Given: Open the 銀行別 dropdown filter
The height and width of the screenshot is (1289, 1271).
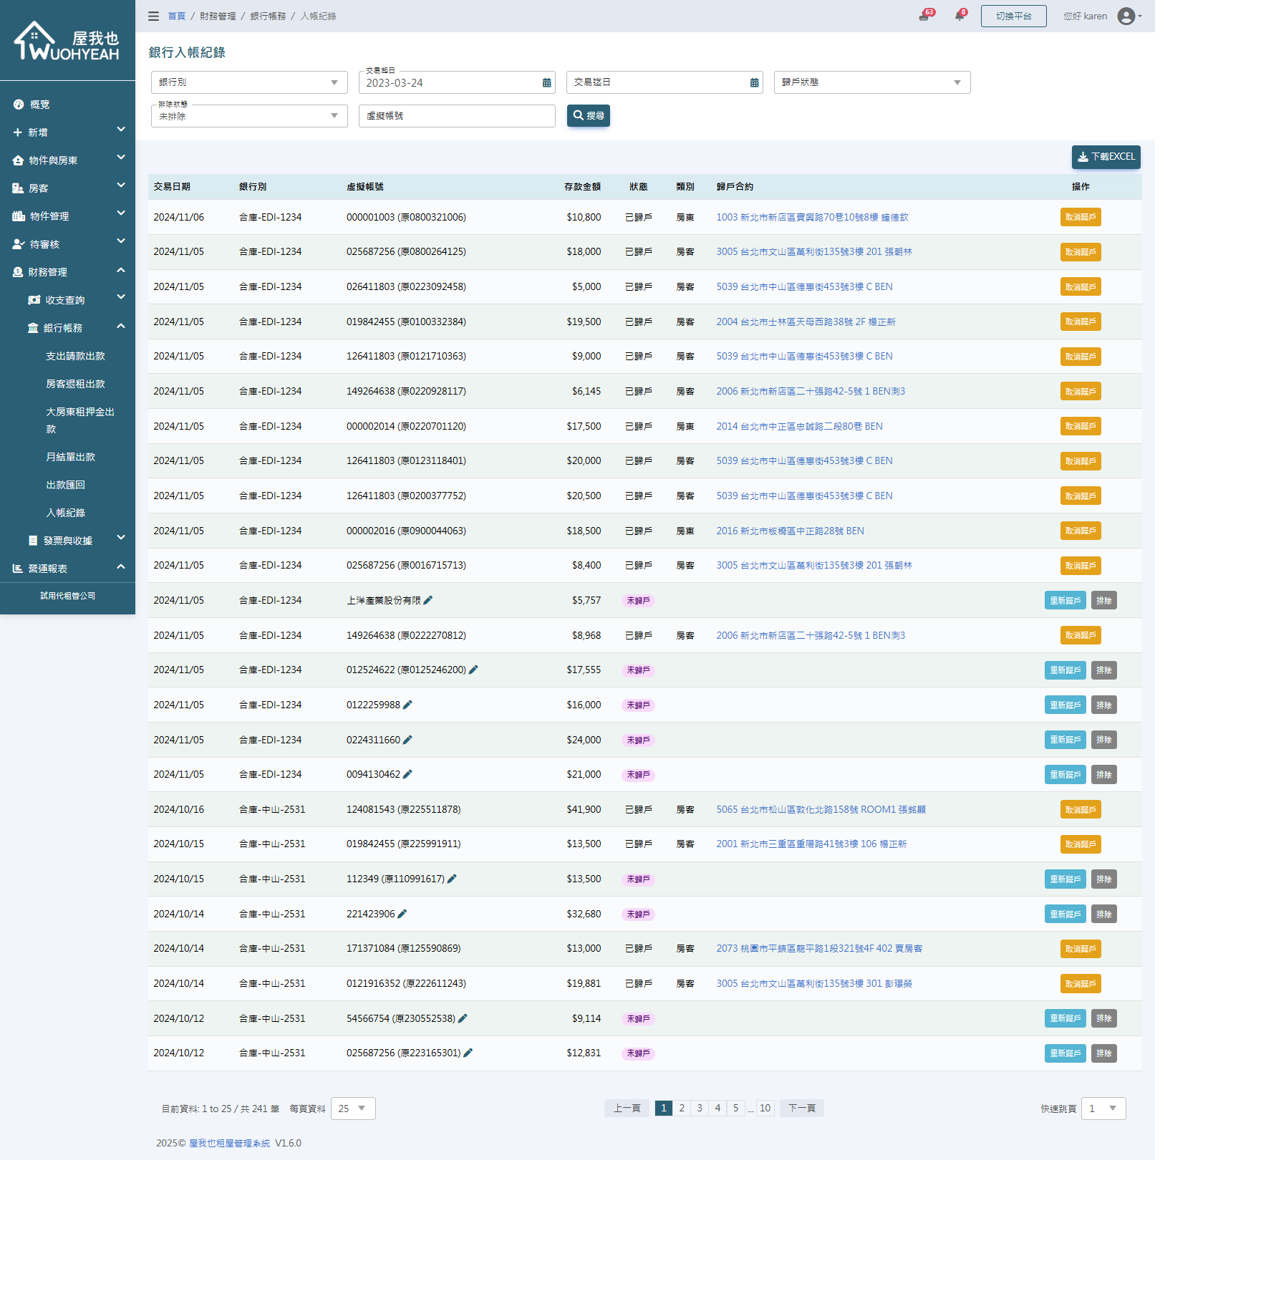Looking at the screenshot, I should click(248, 82).
